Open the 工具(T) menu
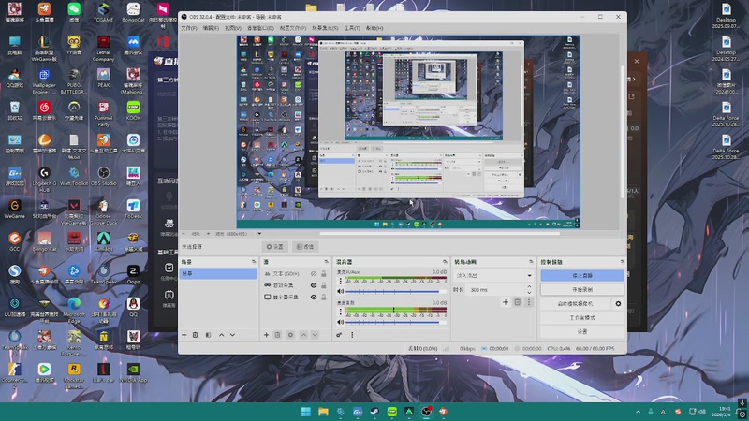The width and height of the screenshot is (749, 421). 351,28
